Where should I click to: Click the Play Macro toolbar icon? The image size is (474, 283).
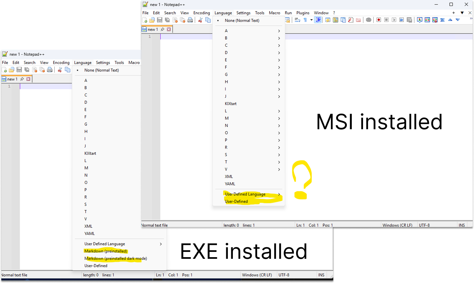tap(394, 20)
